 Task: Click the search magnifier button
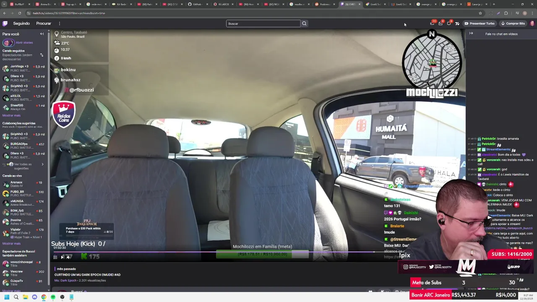pos(305,23)
